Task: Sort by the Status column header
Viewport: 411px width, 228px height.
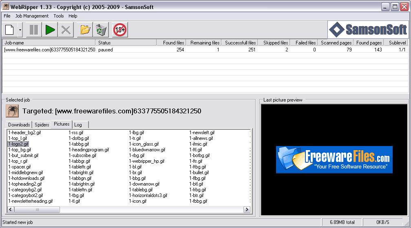Action: coord(126,43)
